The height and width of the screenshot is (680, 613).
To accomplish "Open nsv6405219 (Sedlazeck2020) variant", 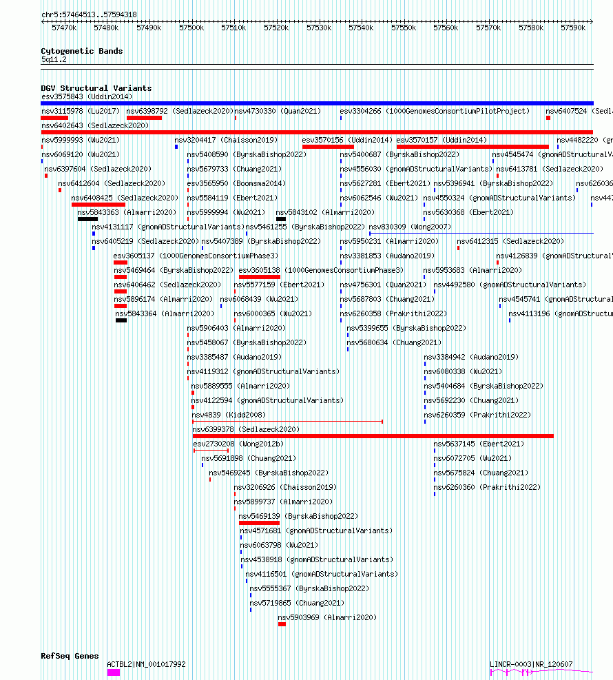I will pyautogui.click(x=145, y=241).
